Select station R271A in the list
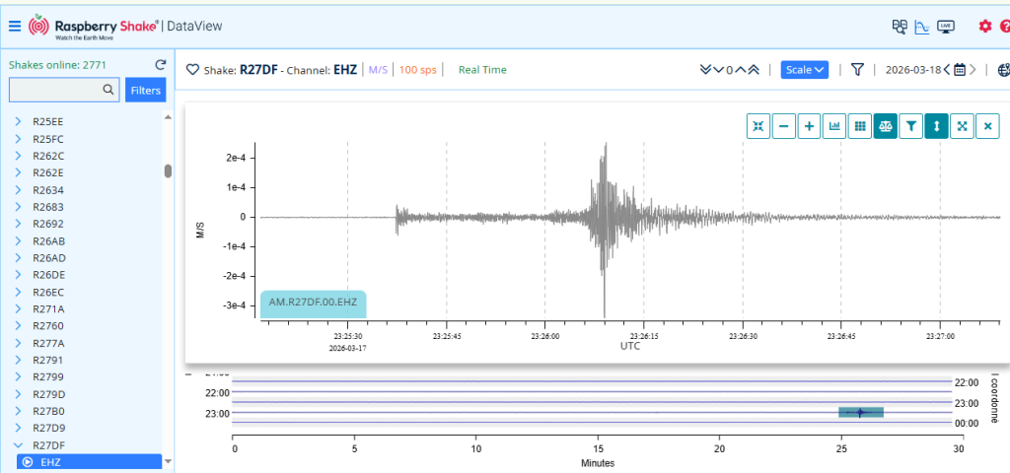This screenshot has height=473, width=1010. coord(48,308)
